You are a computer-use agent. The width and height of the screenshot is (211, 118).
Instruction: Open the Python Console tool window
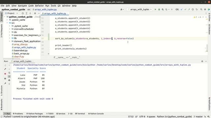coord(96,114)
